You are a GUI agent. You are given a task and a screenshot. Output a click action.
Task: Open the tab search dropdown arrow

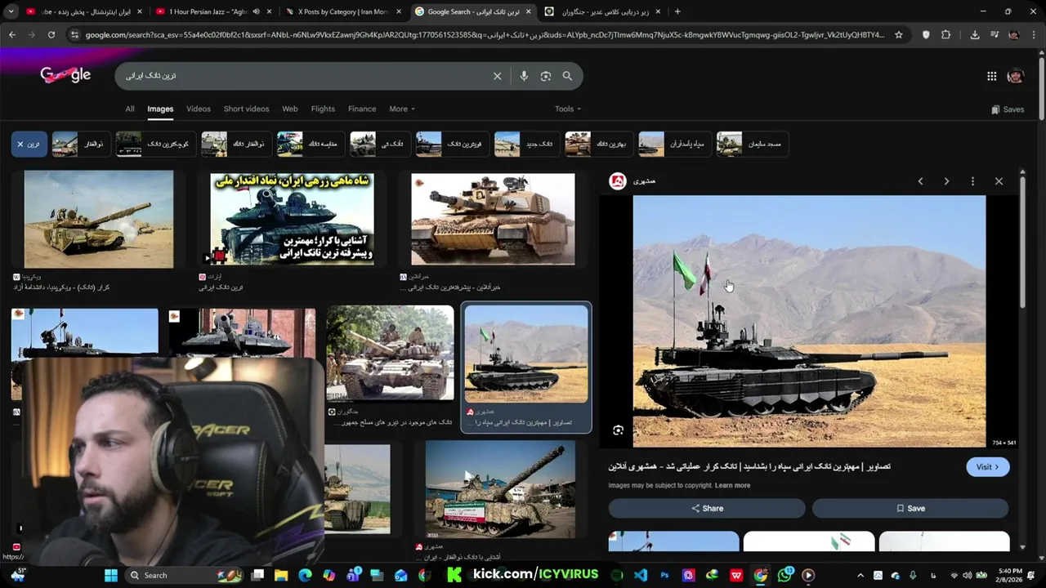coord(11,11)
